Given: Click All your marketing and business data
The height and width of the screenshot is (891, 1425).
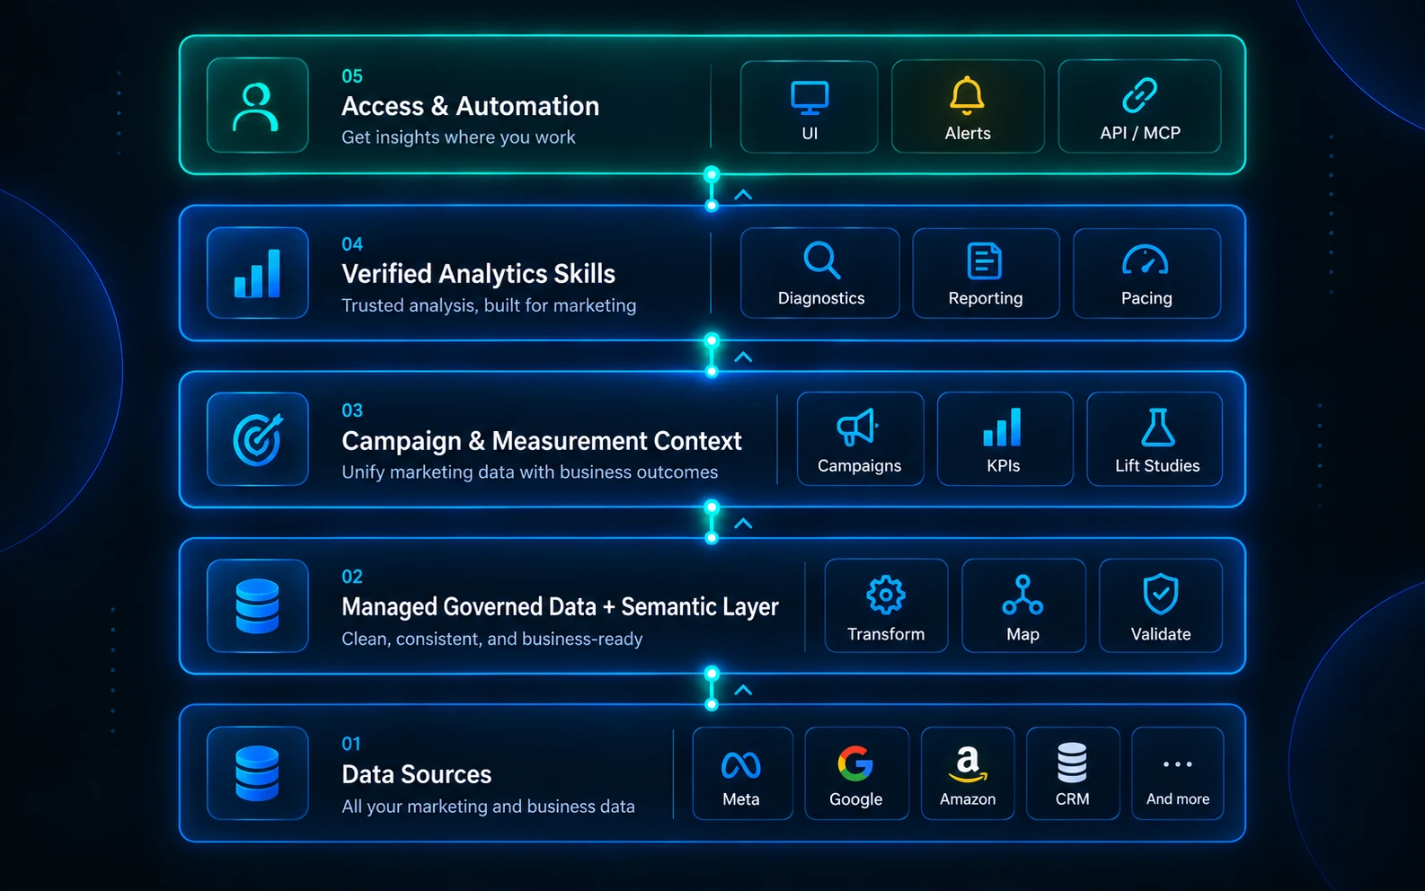Looking at the screenshot, I should click(488, 807).
